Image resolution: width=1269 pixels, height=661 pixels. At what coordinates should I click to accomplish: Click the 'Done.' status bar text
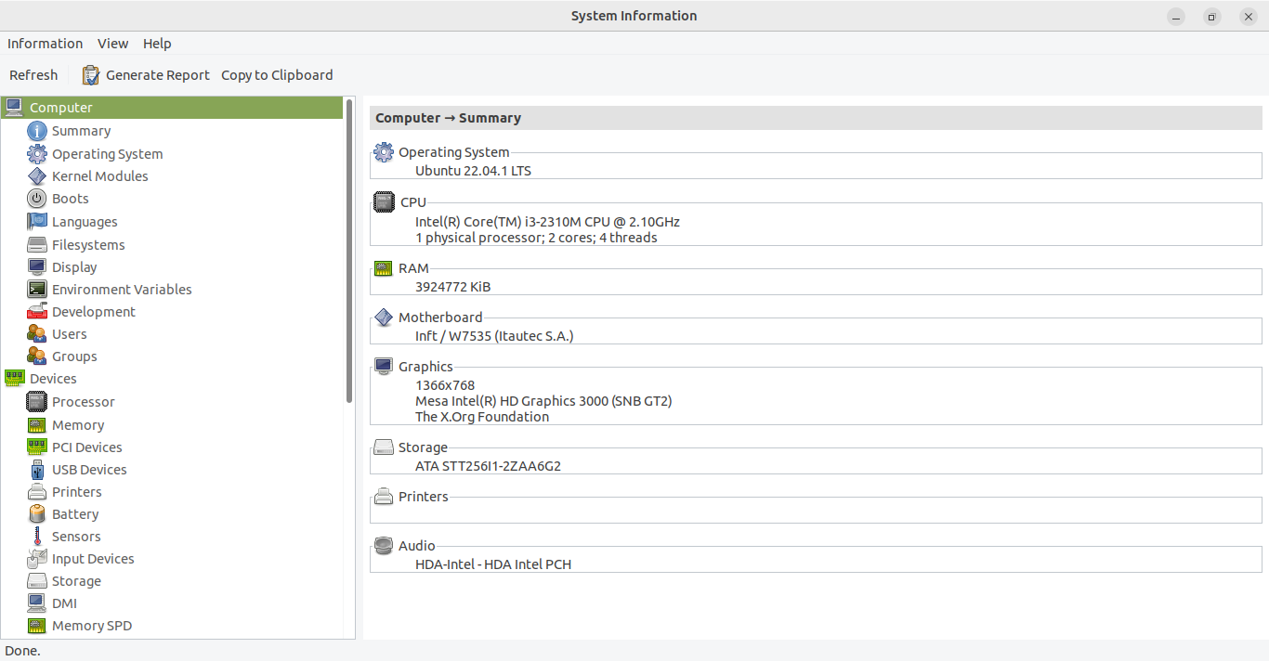[x=23, y=651]
